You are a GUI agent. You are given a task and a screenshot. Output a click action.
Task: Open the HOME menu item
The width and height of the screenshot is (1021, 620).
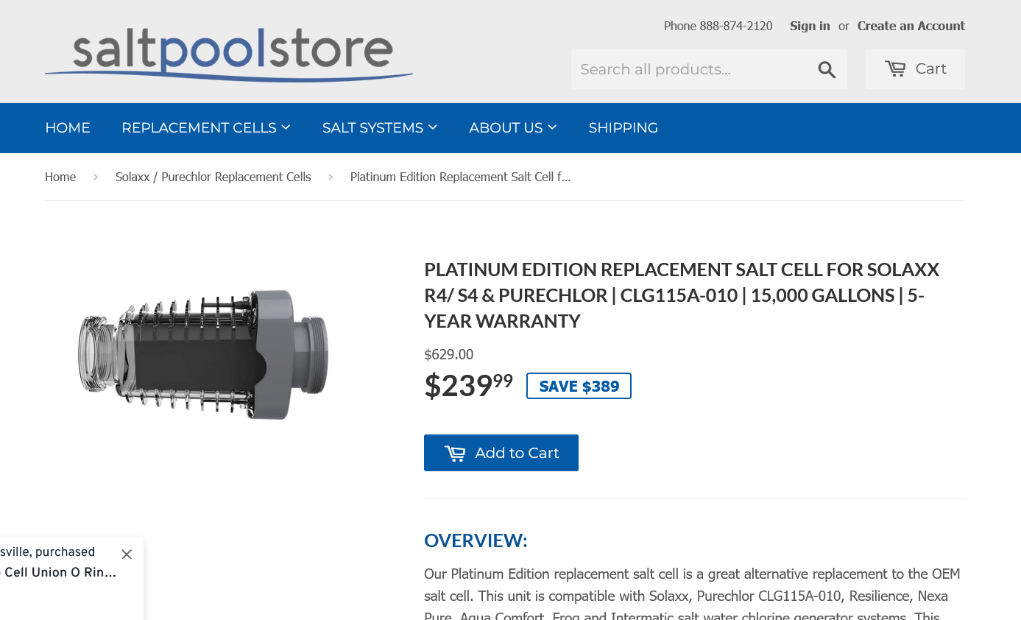(x=68, y=128)
